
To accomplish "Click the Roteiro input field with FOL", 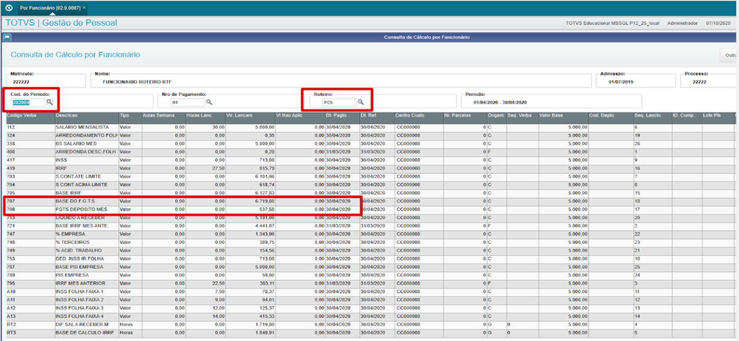I will point(339,102).
